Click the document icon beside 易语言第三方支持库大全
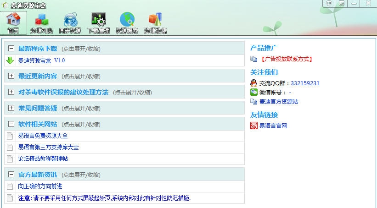Viewport: 377px width, 208px height. tap(10, 148)
